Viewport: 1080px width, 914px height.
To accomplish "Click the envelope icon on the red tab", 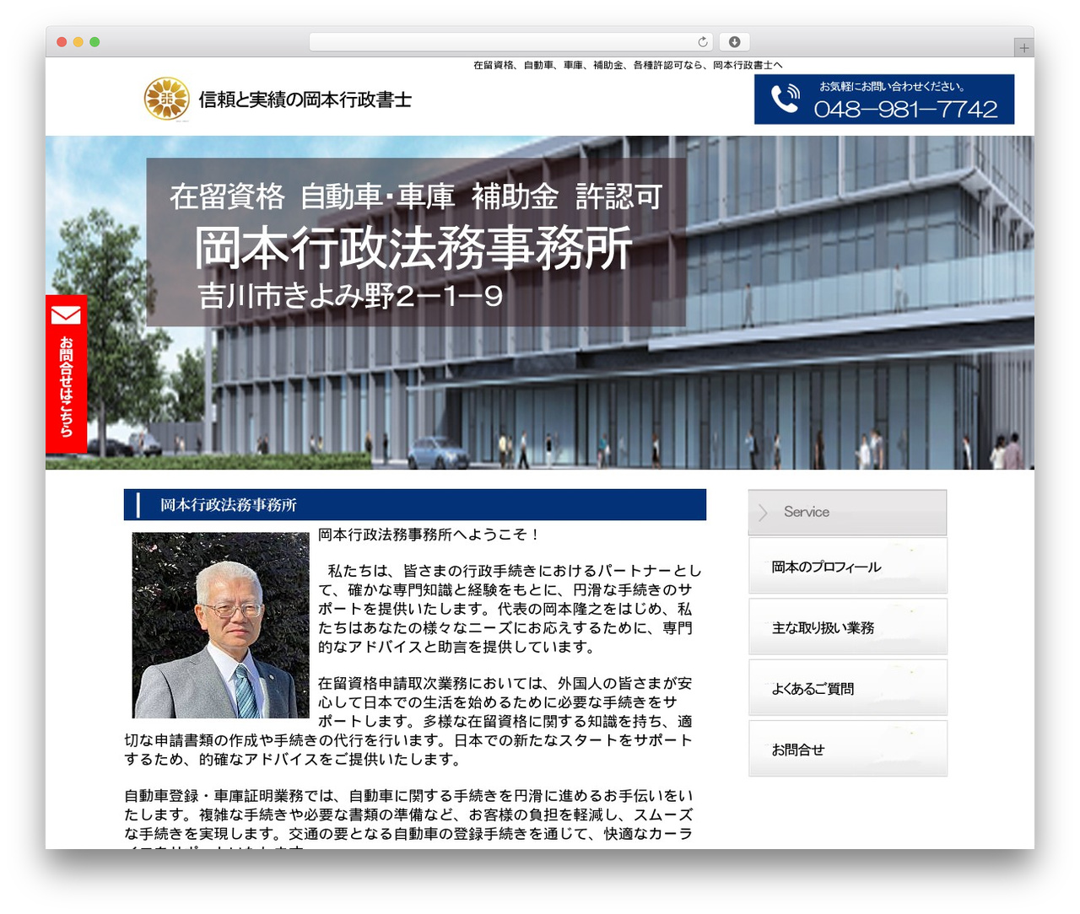I will point(66,315).
